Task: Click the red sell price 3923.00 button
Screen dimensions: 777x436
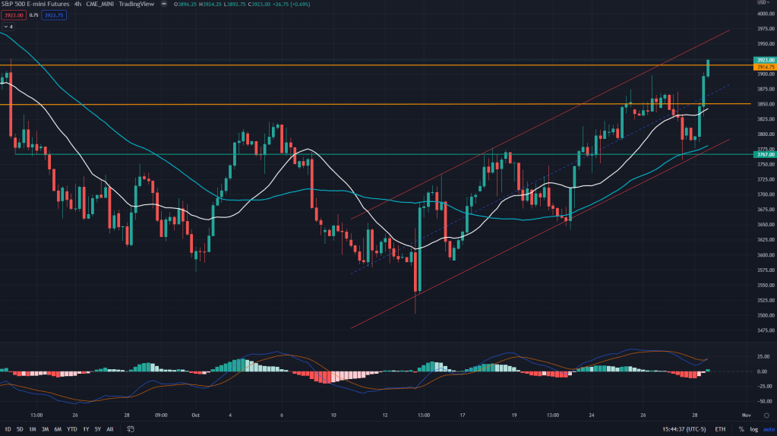Action: (x=15, y=14)
